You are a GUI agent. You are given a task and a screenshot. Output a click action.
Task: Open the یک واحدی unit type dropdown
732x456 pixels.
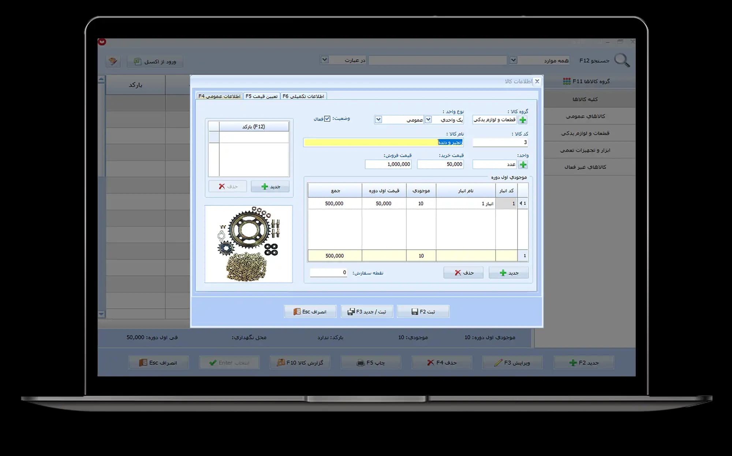pyautogui.click(x=428, y=120)
